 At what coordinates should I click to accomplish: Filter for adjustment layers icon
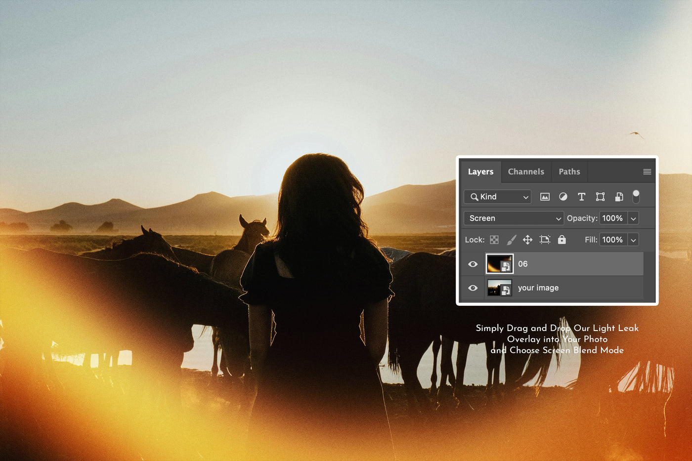pos(563,197)
